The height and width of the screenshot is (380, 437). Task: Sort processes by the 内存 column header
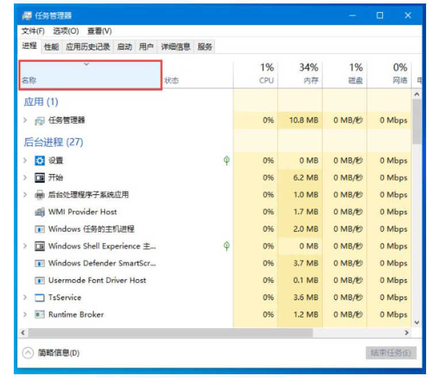point(300,74)
